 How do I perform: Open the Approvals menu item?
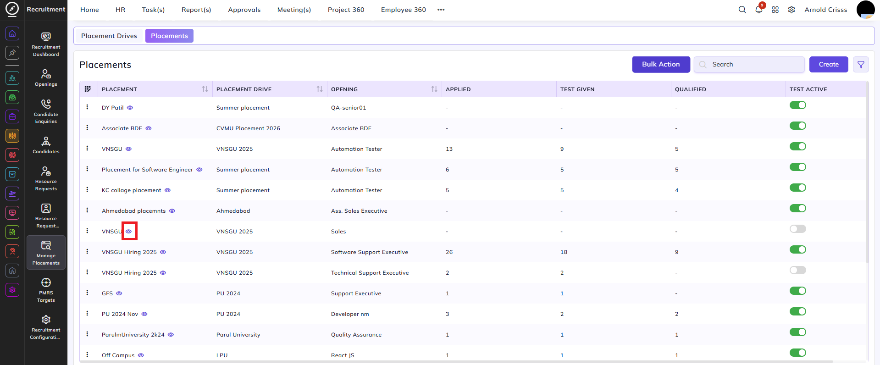point(244,10)
